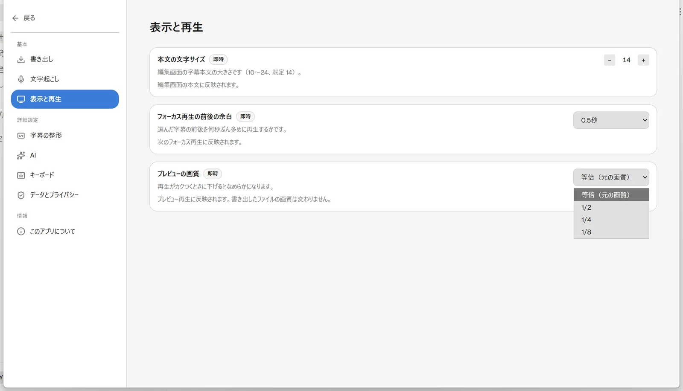Screen dimensions: 683x391
Task: Click the フォーカス再生の前後の余白 setting title
Action: (x=195, y=117)
